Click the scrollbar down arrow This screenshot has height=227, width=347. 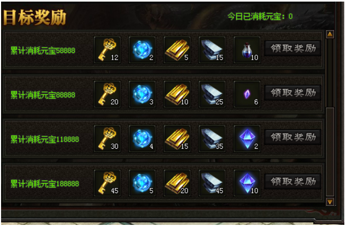[330, 202]
